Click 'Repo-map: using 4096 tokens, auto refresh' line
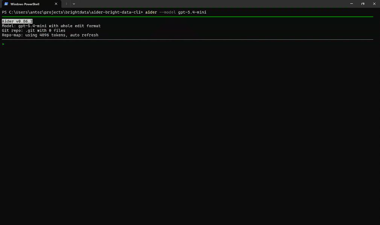 point(50,35)
